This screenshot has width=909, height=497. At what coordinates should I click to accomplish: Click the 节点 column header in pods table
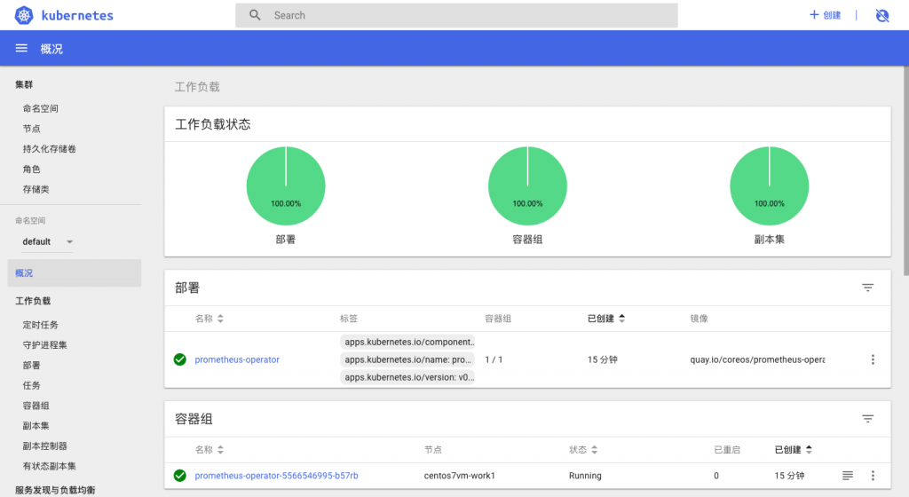coord(433,449)
